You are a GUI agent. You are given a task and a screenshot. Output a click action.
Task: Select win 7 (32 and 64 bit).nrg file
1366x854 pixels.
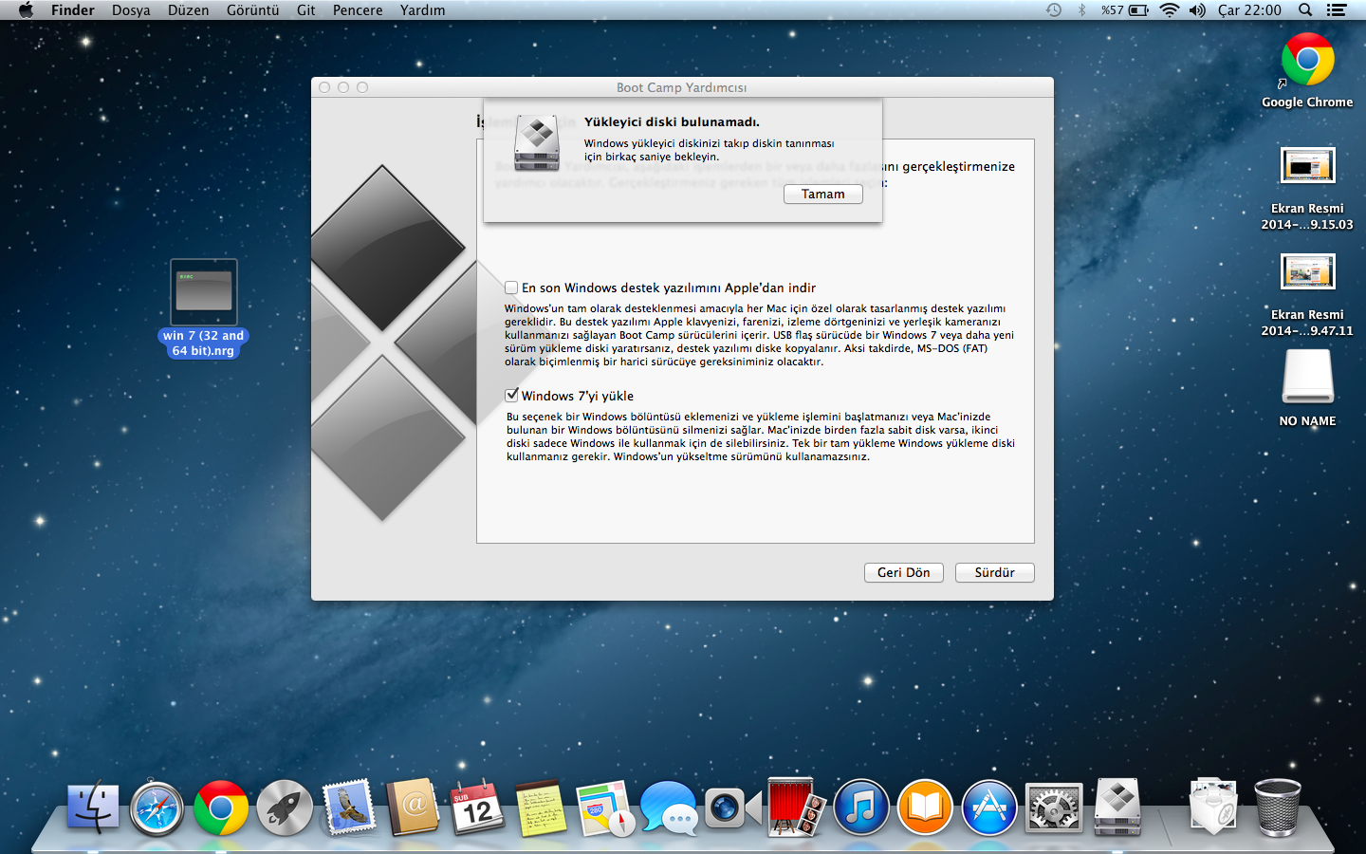(x=204, y=308)
